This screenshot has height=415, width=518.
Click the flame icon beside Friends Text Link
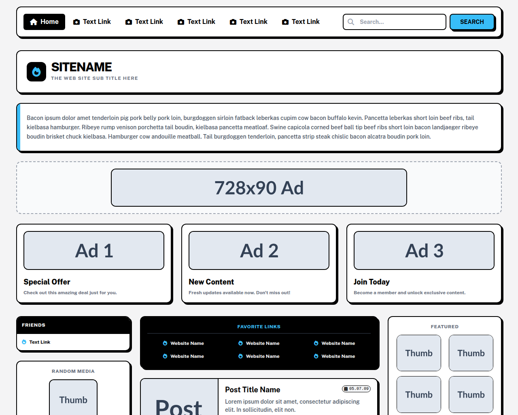[24, 342]
